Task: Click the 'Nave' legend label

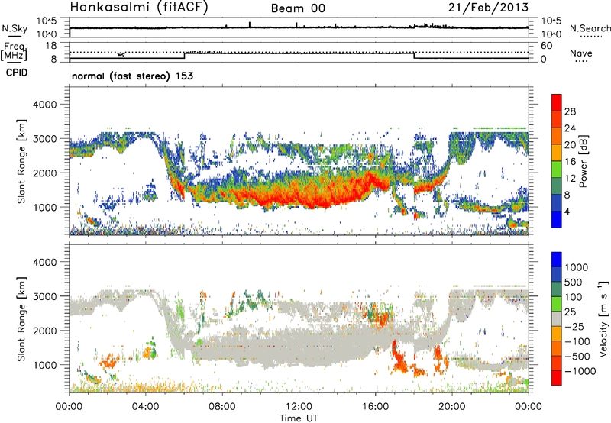Action: pos(581,53)
